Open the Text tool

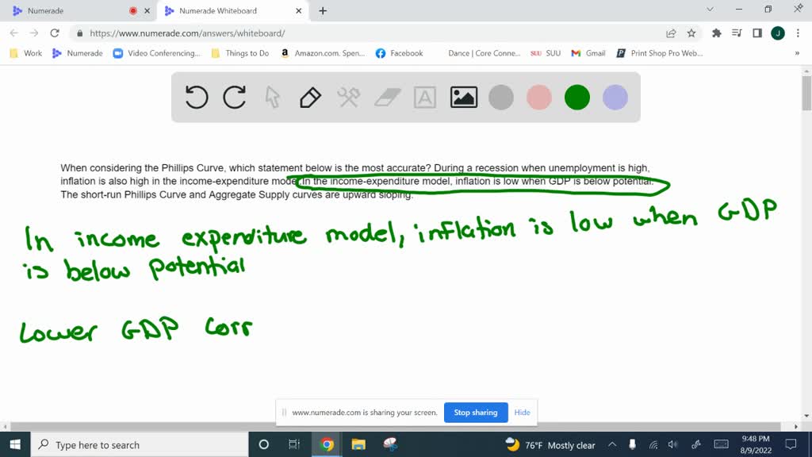click(424, 97)
